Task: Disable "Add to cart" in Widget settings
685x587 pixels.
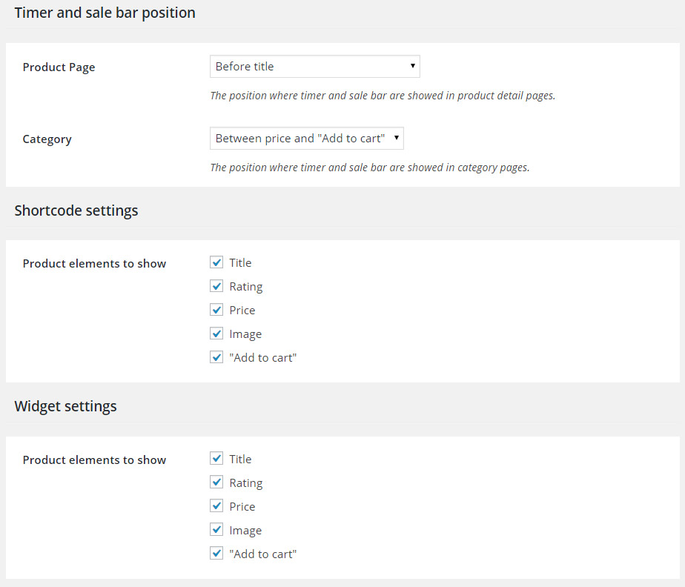Action: (216, 554)
